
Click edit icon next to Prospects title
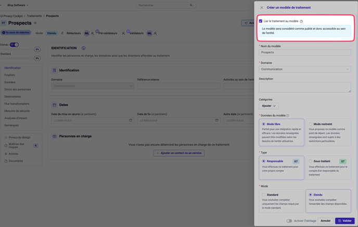tap(35, 23)
